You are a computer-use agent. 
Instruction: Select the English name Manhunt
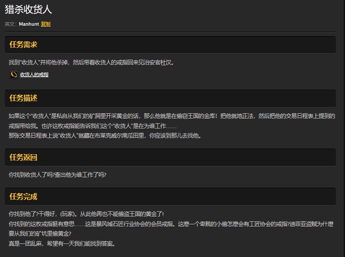tap(29, 24)
